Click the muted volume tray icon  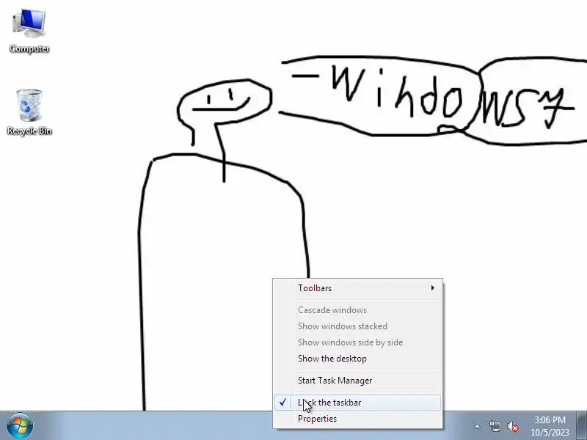513,426
